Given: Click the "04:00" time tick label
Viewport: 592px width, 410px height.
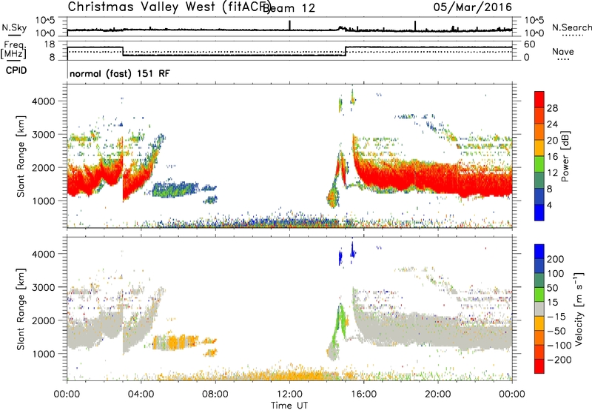Looking at the screenshot, I should click(141, 394).
